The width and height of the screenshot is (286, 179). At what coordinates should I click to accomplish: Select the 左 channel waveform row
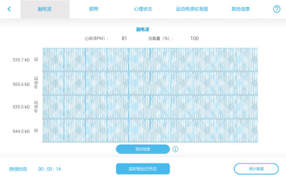point(150,131)
